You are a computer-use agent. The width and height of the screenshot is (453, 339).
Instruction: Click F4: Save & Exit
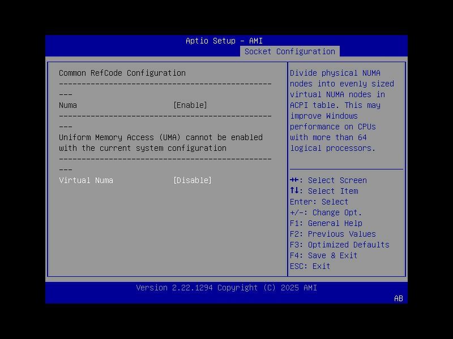[323, 255]
